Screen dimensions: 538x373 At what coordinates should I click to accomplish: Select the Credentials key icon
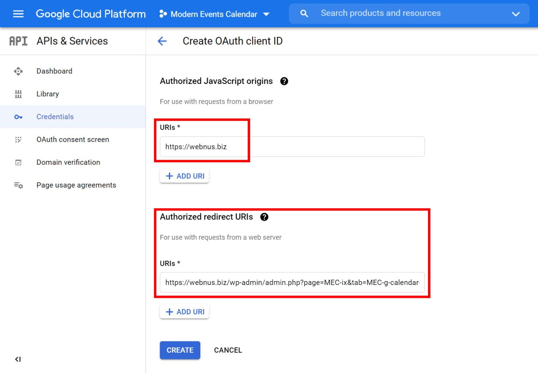[18, 117]
